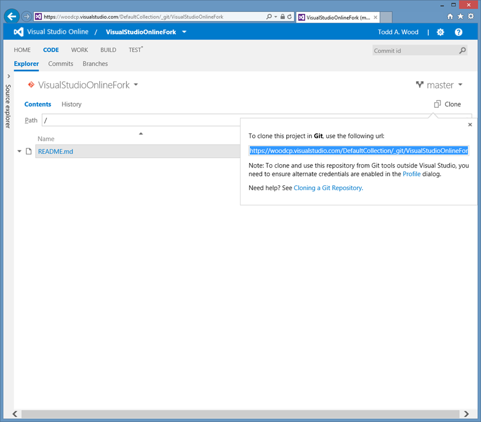
Task: Click in the Commit id search field
Action: point(415,51)
